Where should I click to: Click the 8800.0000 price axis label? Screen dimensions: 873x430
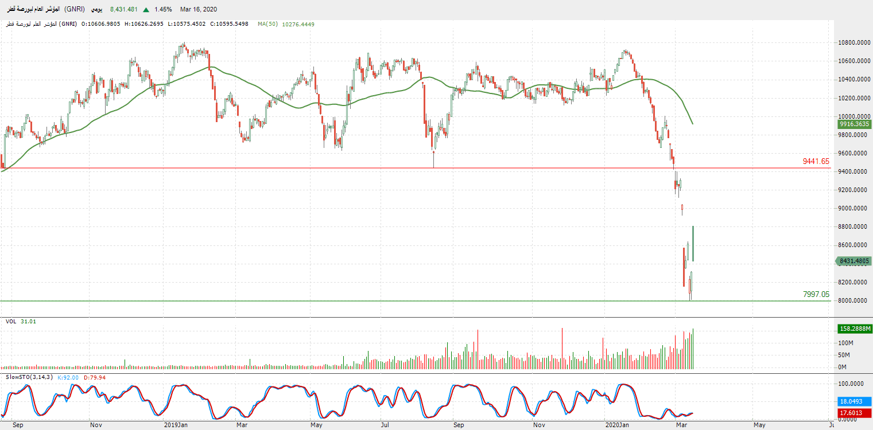[x=853, y=227]
